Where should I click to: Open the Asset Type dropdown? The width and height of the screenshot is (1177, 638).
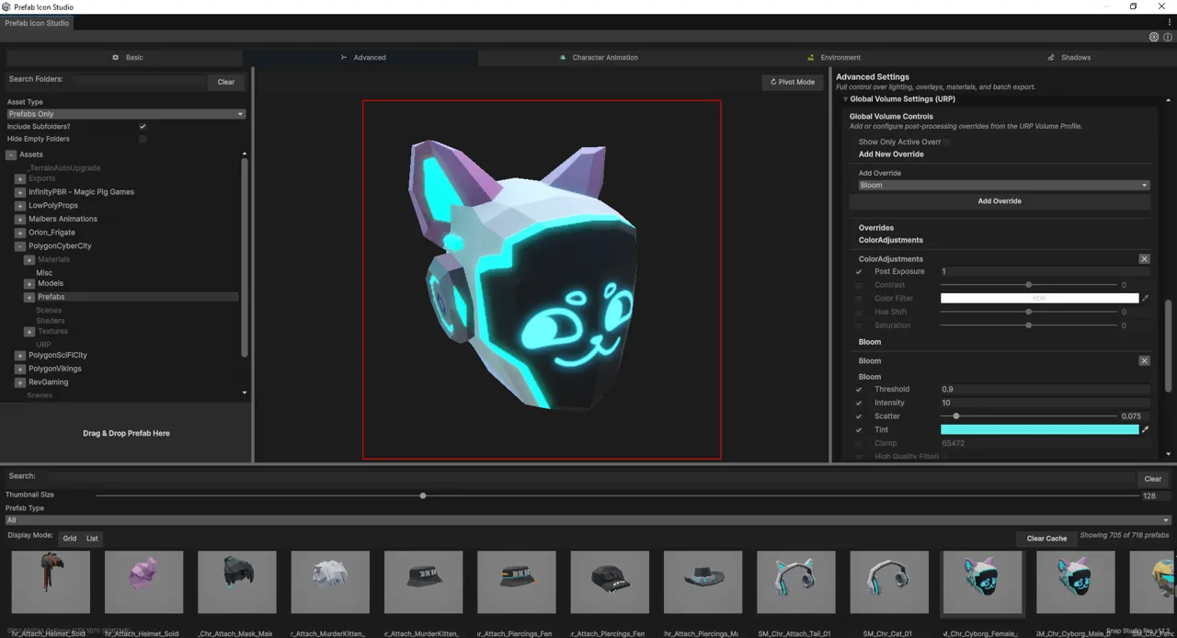(126, 114)
